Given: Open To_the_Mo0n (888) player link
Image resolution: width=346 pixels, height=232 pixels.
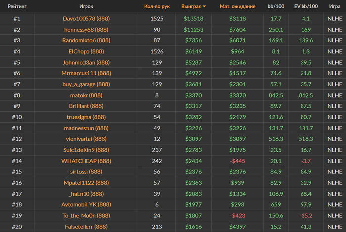Looking at the screenshot, I should click(x=86, y=216).
